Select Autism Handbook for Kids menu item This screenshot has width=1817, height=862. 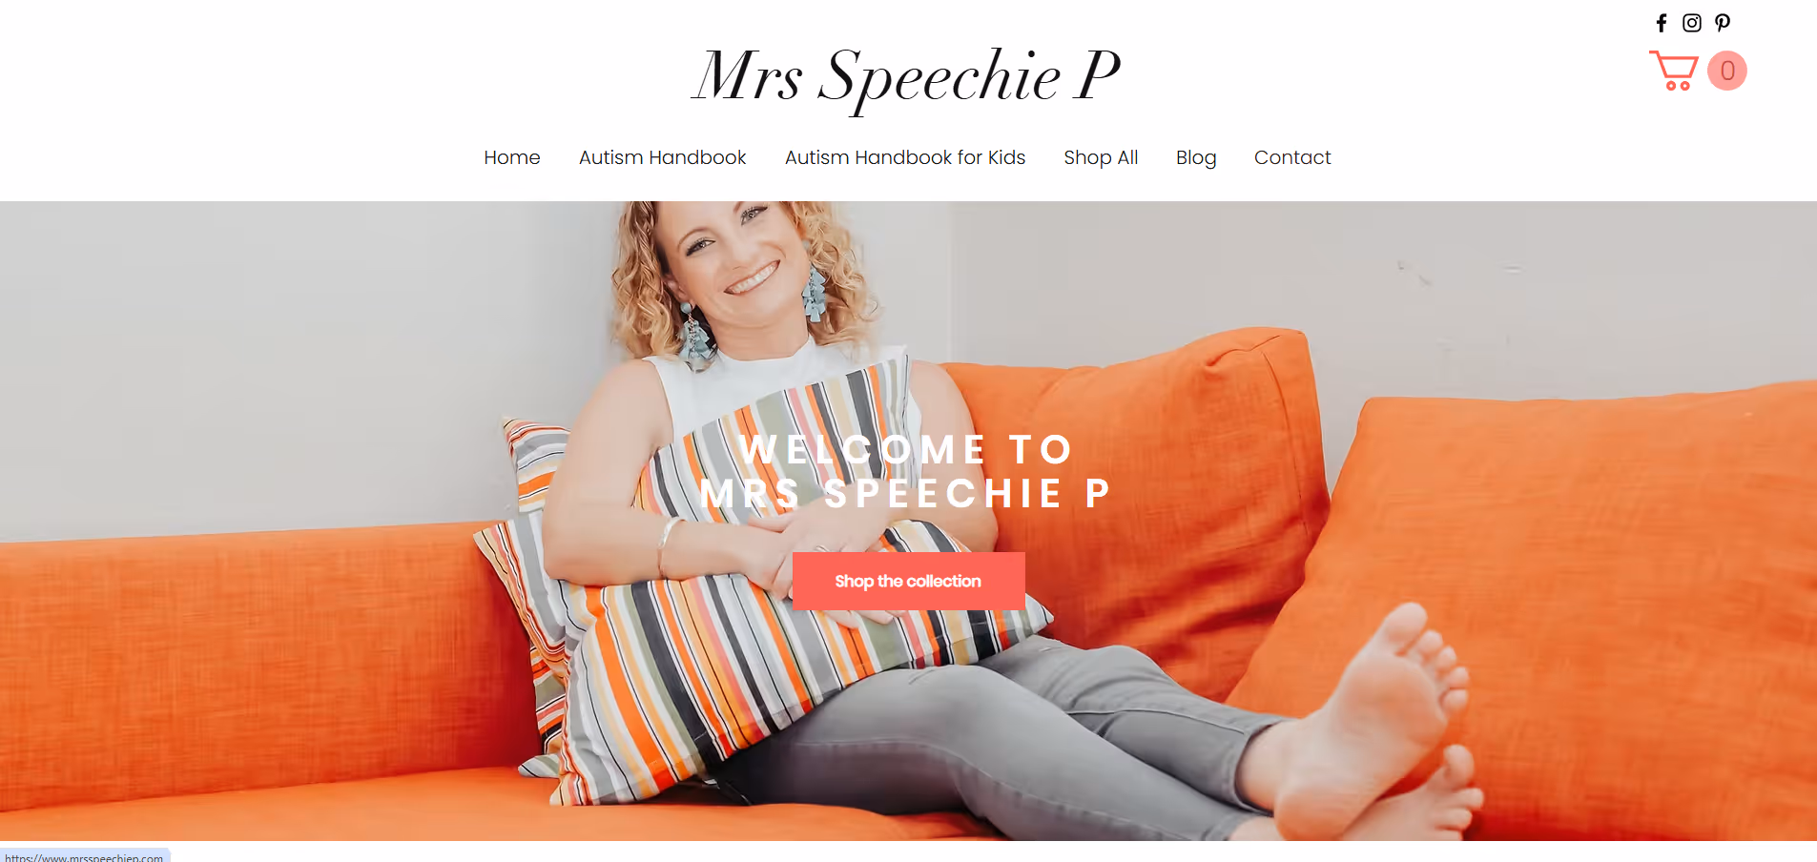click(905, 157)
